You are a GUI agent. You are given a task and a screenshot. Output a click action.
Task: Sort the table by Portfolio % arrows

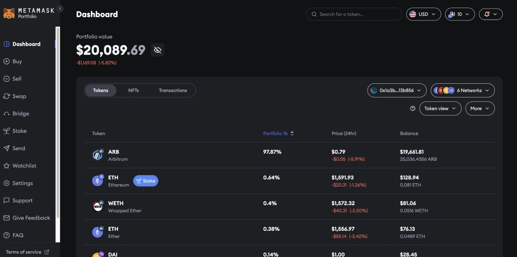292,133
